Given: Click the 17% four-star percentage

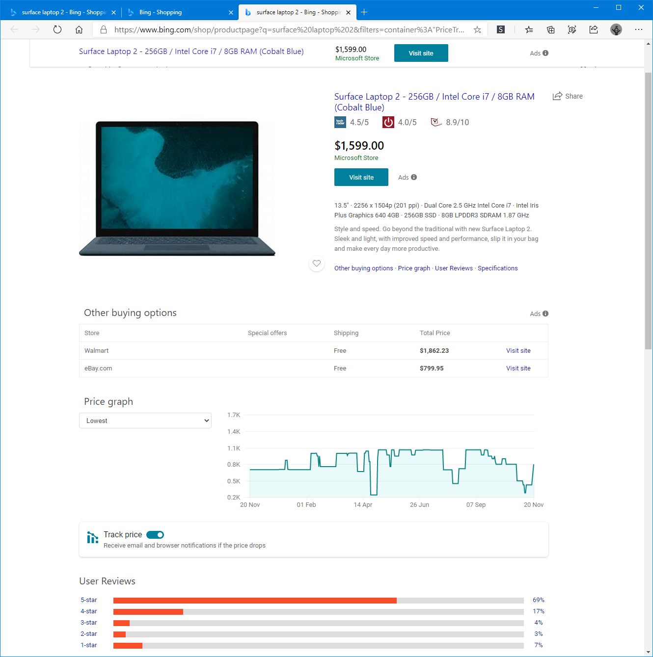Looking at the screenshot, I should [539, 611].
